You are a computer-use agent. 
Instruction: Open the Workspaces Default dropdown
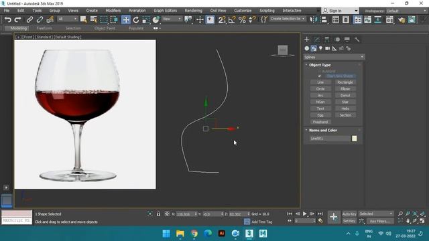click(406, 11)
